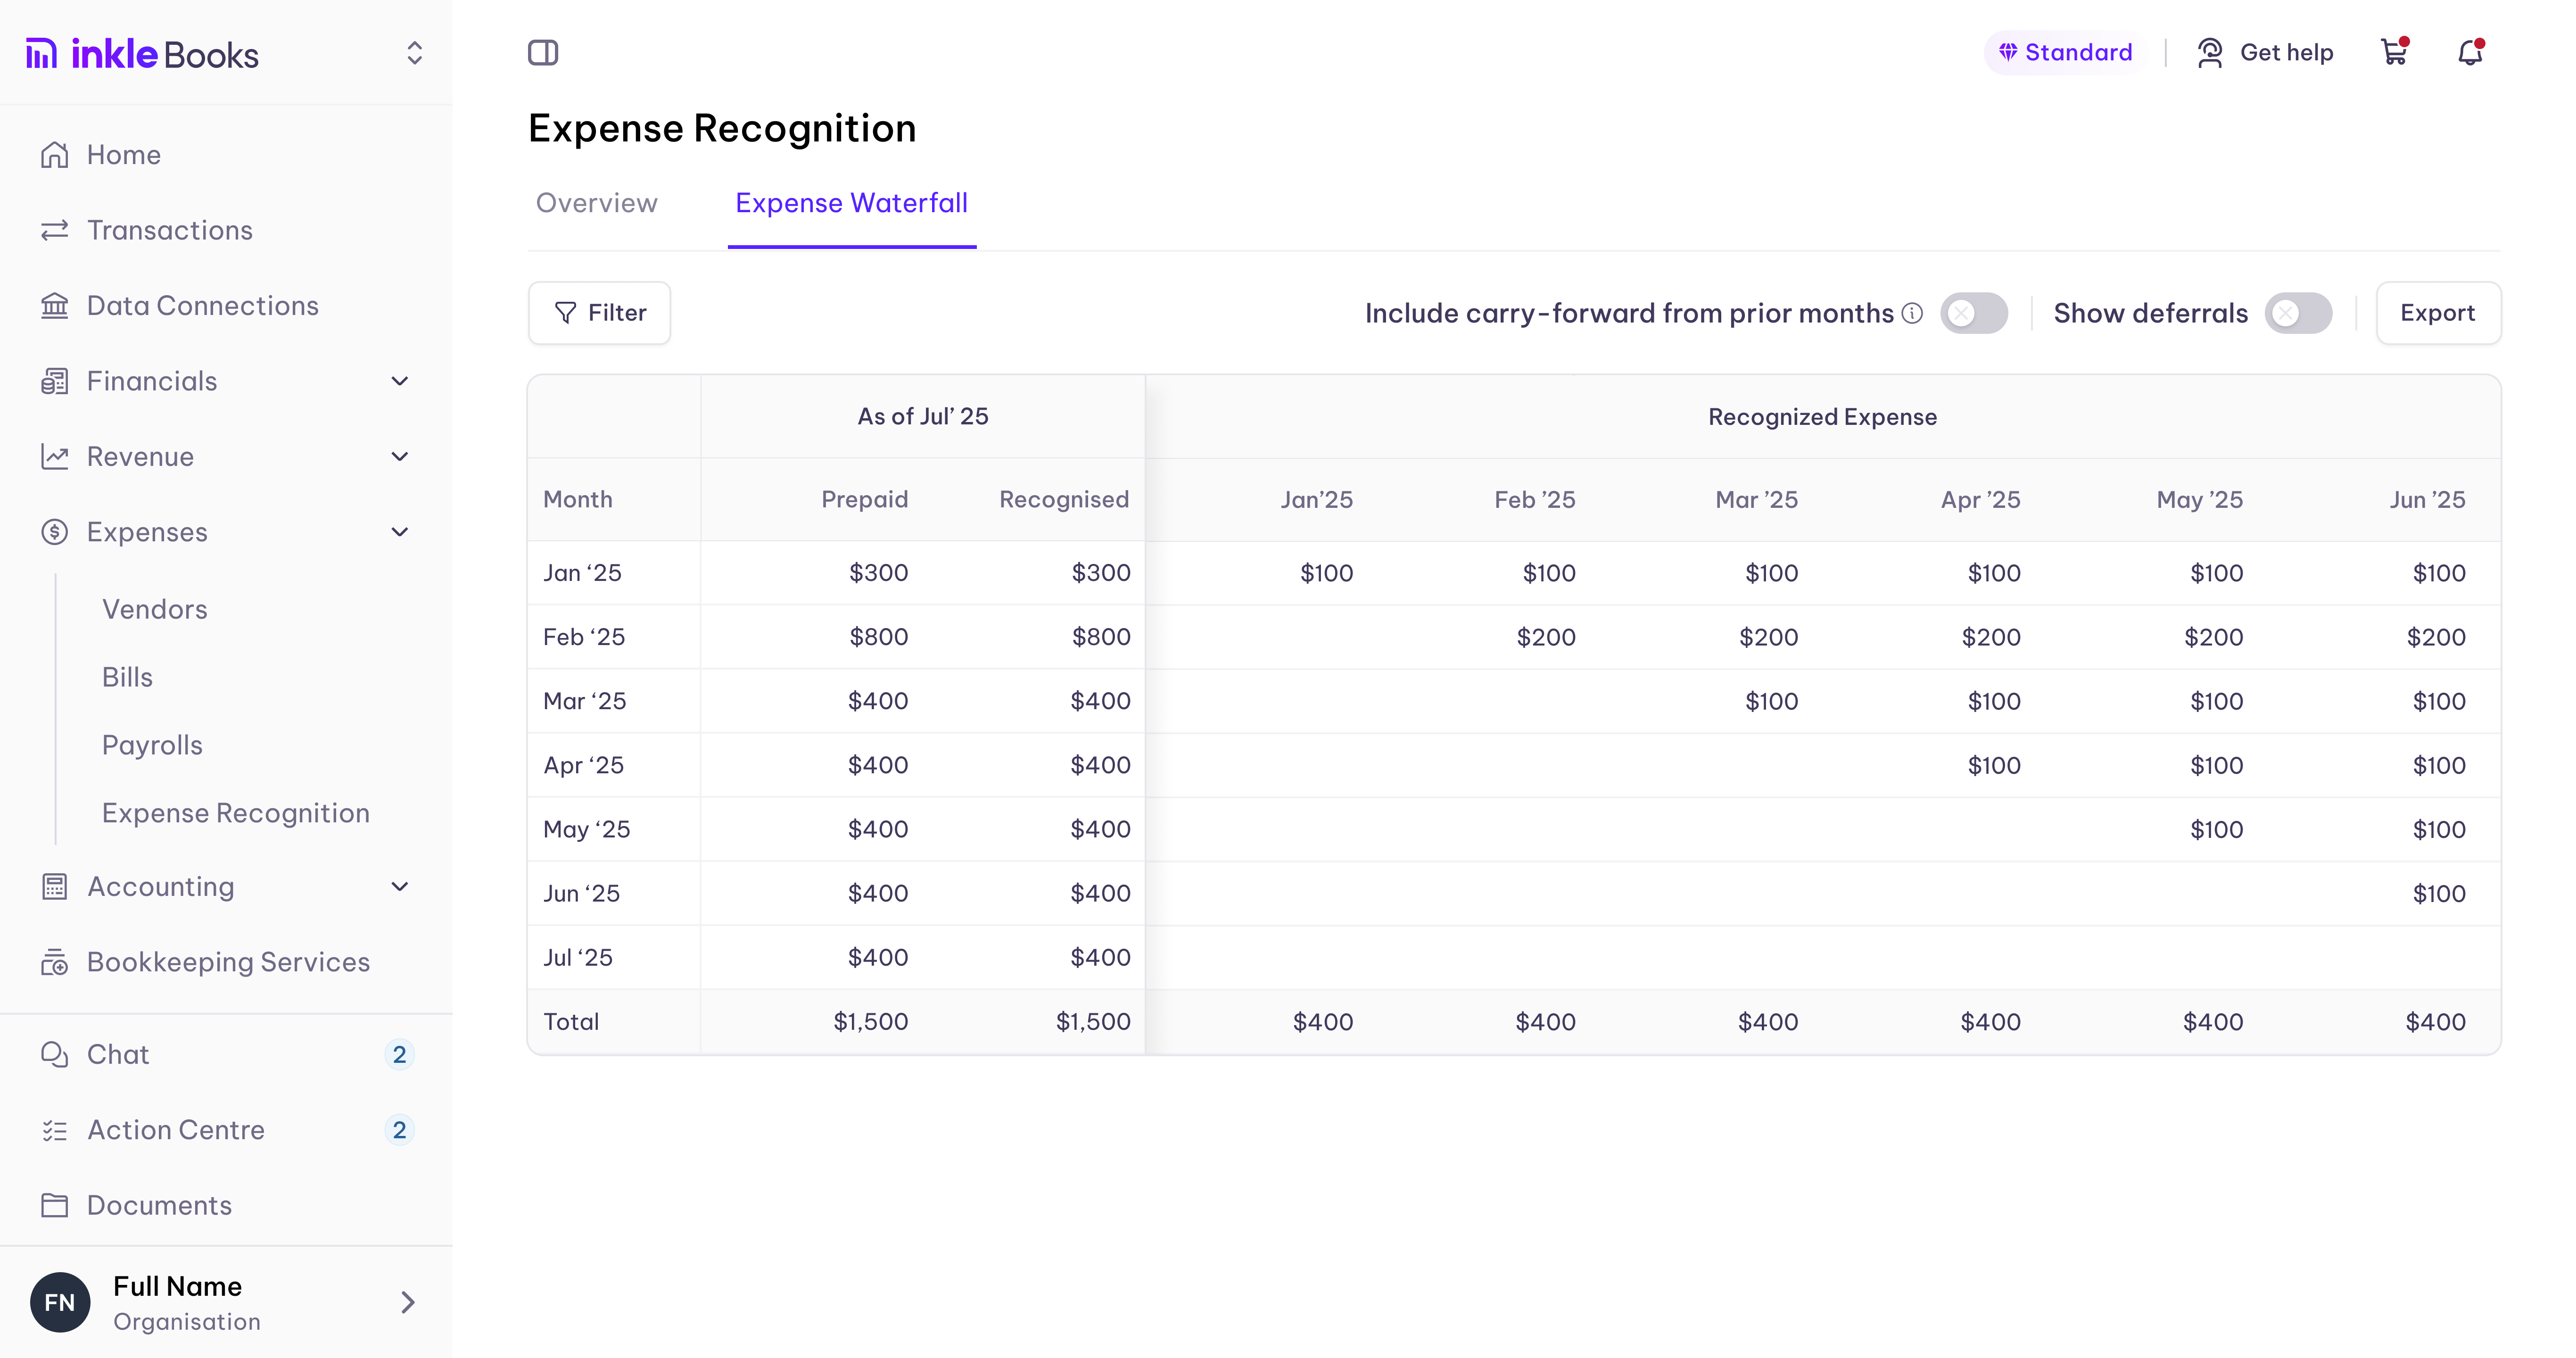Enable carry-forward from prior months toggle
The image size is (2576, 1358).
coord(1973,313)
